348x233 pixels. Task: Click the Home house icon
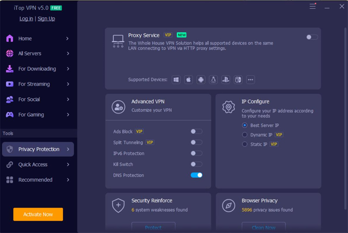pos(10,38)
